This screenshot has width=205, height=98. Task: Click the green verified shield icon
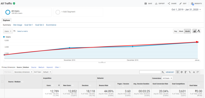pyautogui.click(x=14, y=3)
